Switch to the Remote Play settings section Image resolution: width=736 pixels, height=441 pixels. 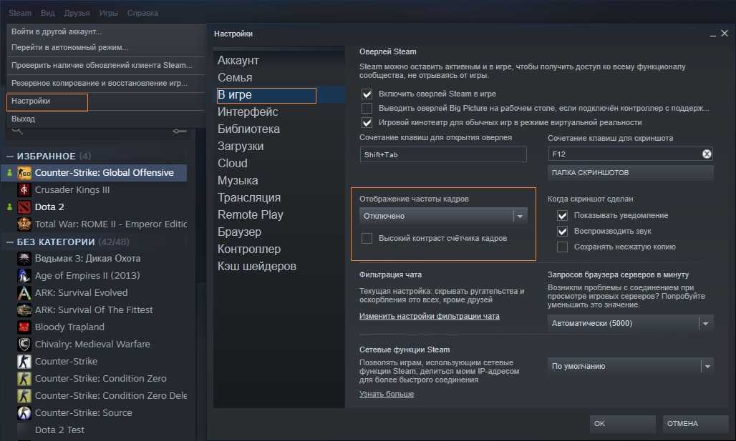(x=250, y=214)
